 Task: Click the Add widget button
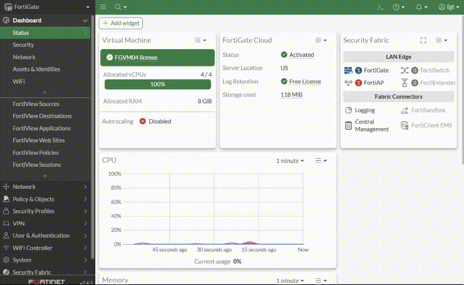[121, 23]
